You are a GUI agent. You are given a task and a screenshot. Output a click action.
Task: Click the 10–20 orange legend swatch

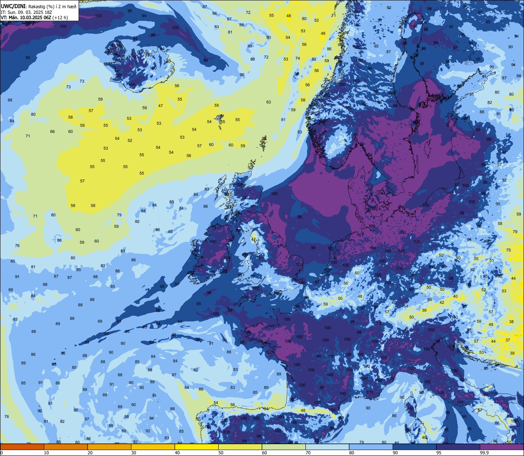point(65,447)
